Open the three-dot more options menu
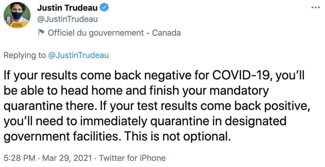Screen dimensions: 325x167 coord(315,8)
